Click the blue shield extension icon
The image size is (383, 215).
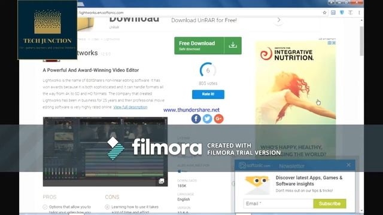click(342, 13)
